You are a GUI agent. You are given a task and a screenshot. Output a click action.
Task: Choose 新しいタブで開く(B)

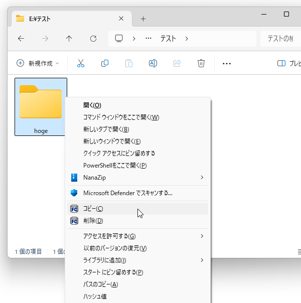pyautogui.click(x=137, y=129)
